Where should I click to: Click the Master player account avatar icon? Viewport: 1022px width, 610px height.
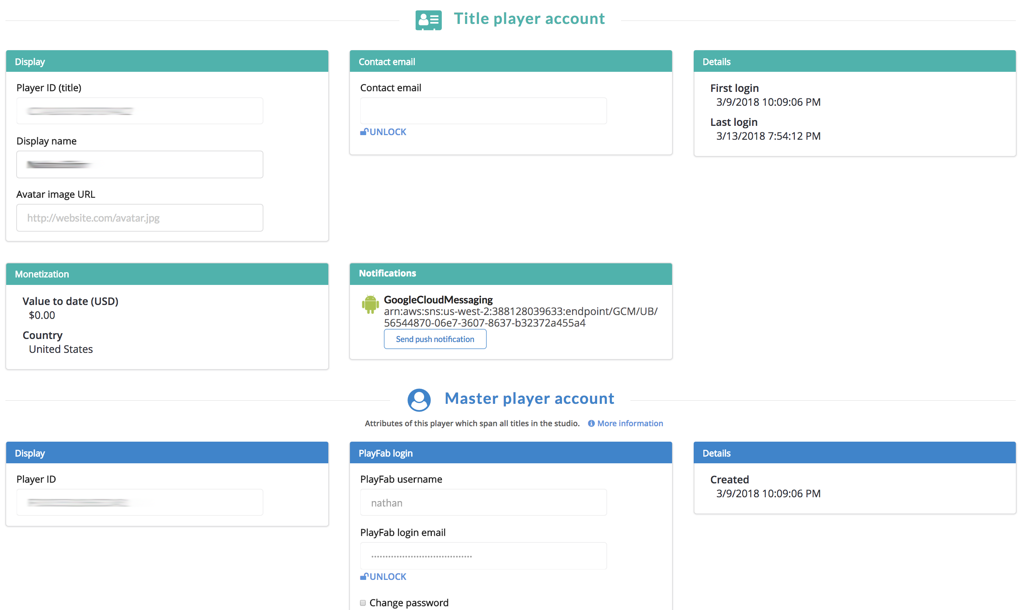click(419, 399)
